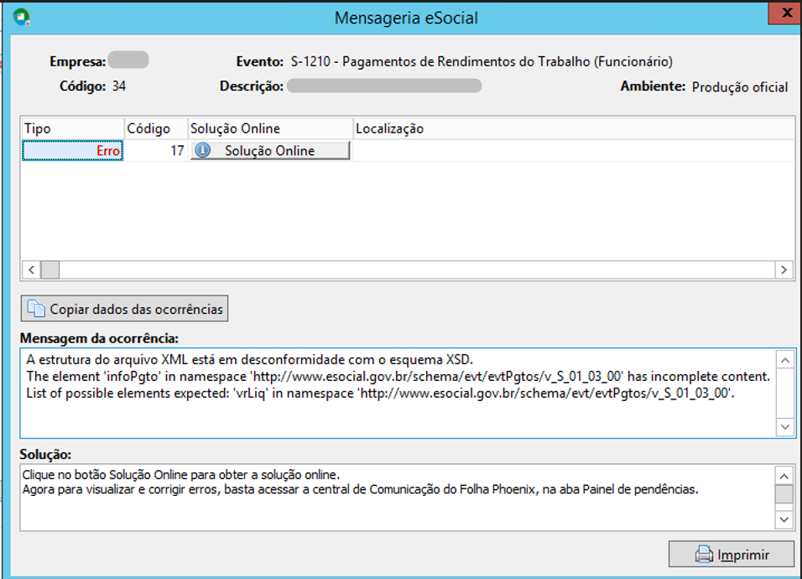802x579 pixels.
Task: Click the grid's horizontal scrollbar left arrow
Action: pyautogui.click(x=31, y=269)
